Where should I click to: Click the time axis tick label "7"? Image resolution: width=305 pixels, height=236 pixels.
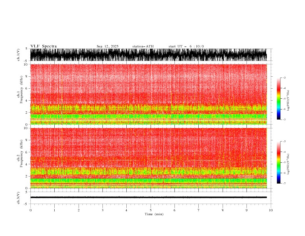tap(199, 210)
